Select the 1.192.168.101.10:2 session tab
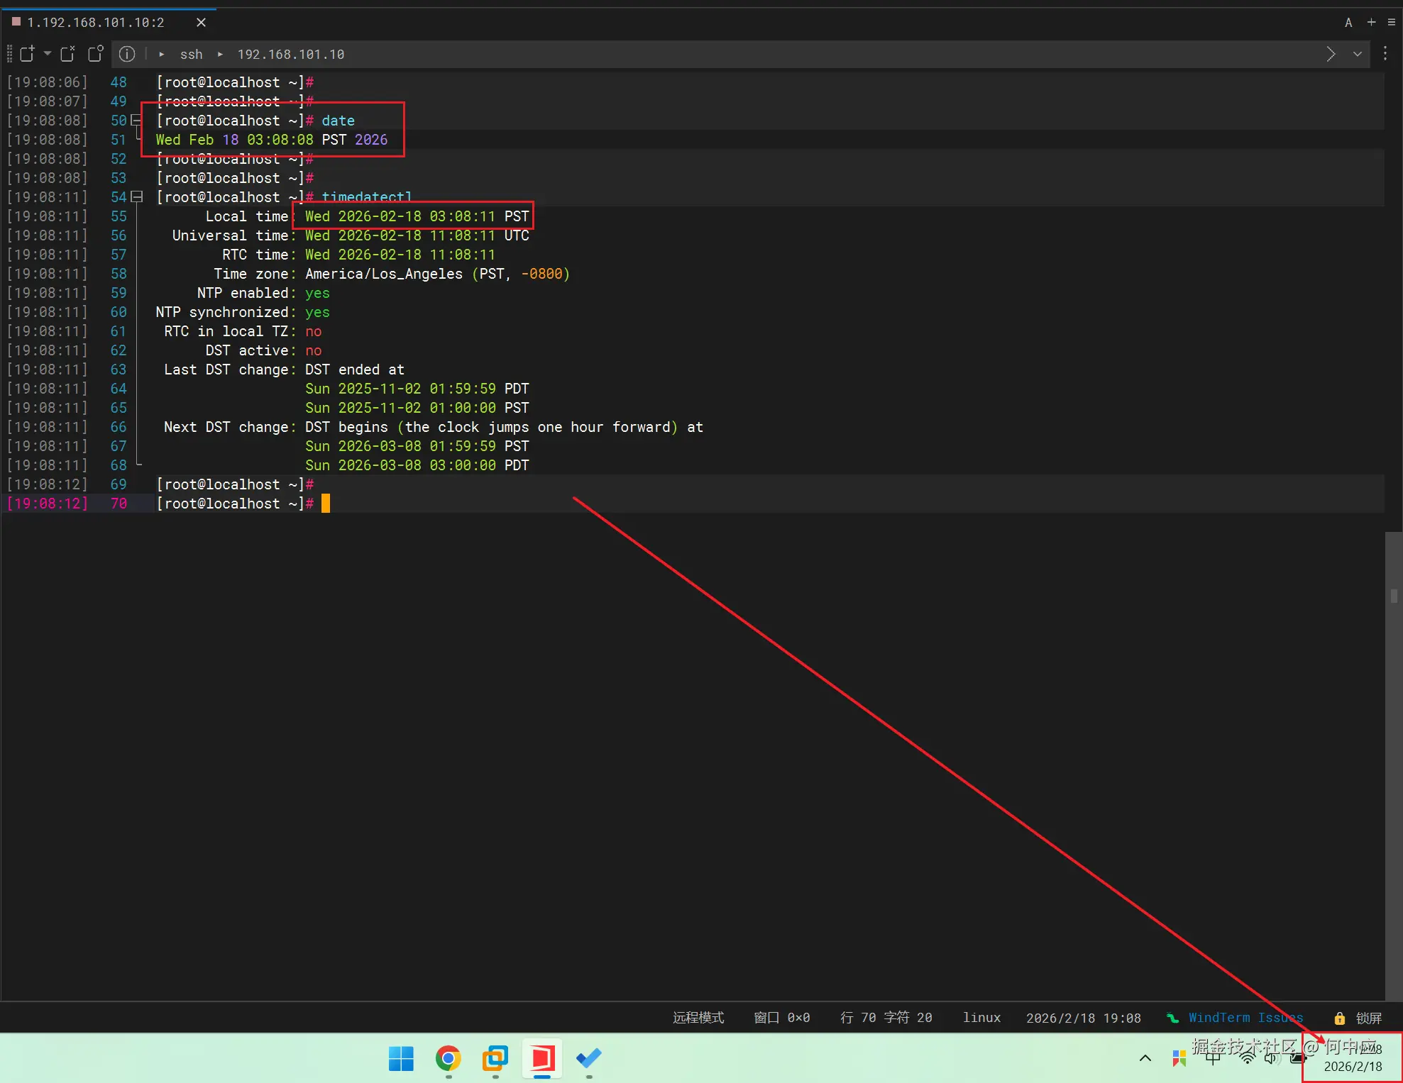This screenshot has height=1083, width=1403. point(96,23)
